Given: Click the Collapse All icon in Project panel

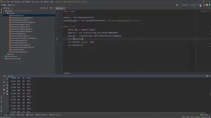Looking at the screenshot, I should 47,8.
